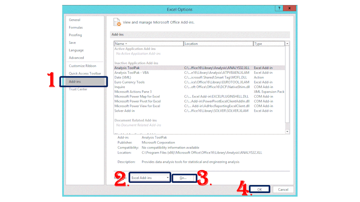Close the Excel Options dialog
The height and width of the screenshot is (202, 360).
[289, 8]
